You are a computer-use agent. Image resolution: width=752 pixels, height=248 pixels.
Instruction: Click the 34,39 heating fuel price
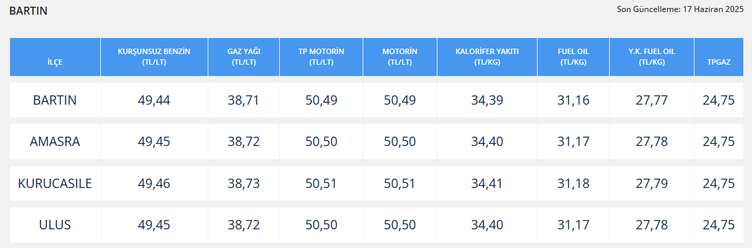point(488,100)
